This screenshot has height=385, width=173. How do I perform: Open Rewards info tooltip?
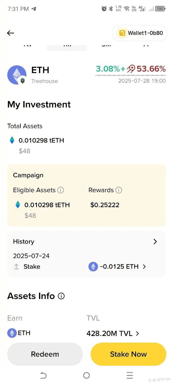tap(119, 190)
